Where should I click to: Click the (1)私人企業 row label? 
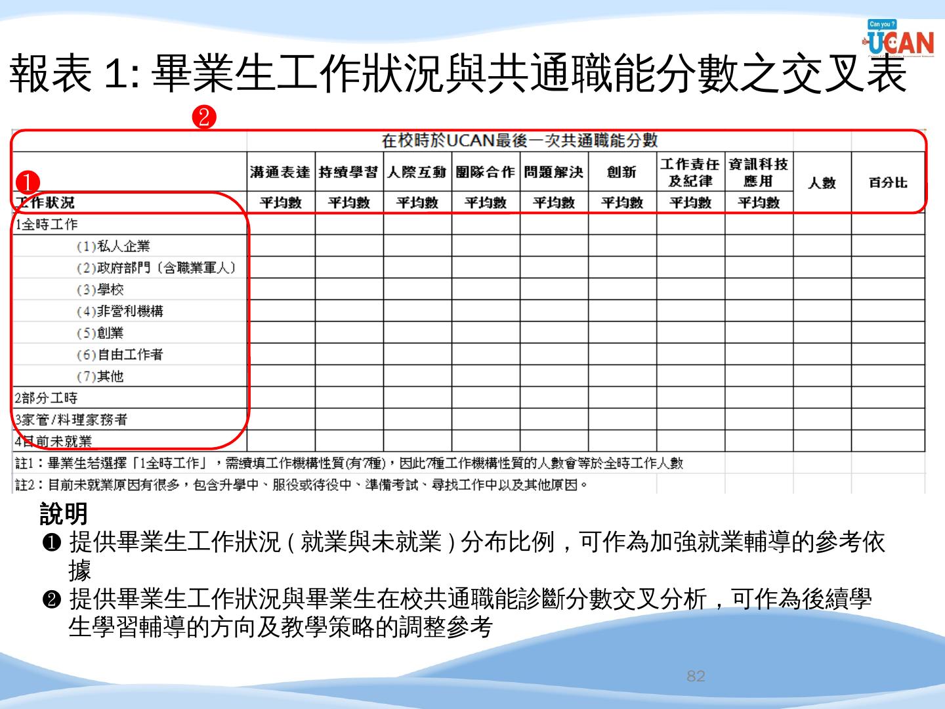coord(113,246)
